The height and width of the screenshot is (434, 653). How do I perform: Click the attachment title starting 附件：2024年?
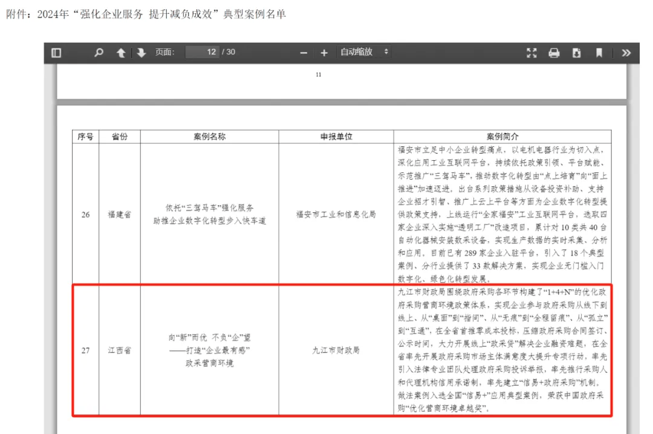(x=146, y=14)
